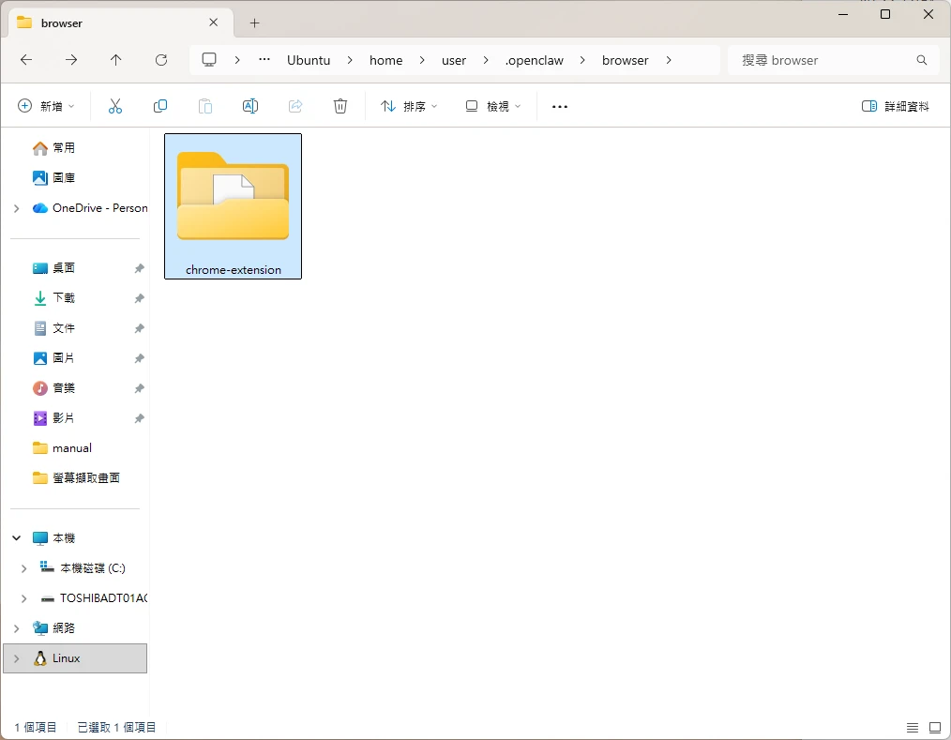This screenshot has width=951, height=740.
Task: Click the 搜尋 browser search box
Action: click(x=823, y=60)
